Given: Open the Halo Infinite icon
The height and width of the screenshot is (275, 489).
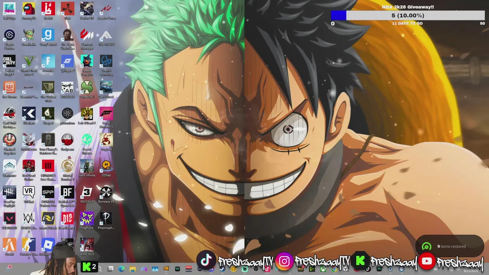Looking at the screenshot, I should 87,168.
